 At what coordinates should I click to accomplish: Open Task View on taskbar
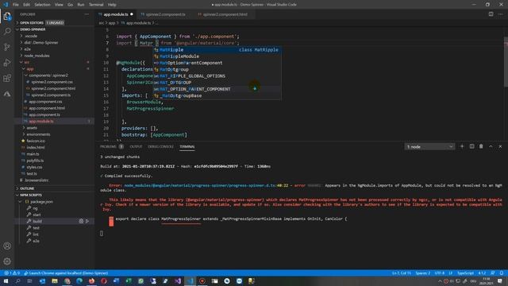30,281
